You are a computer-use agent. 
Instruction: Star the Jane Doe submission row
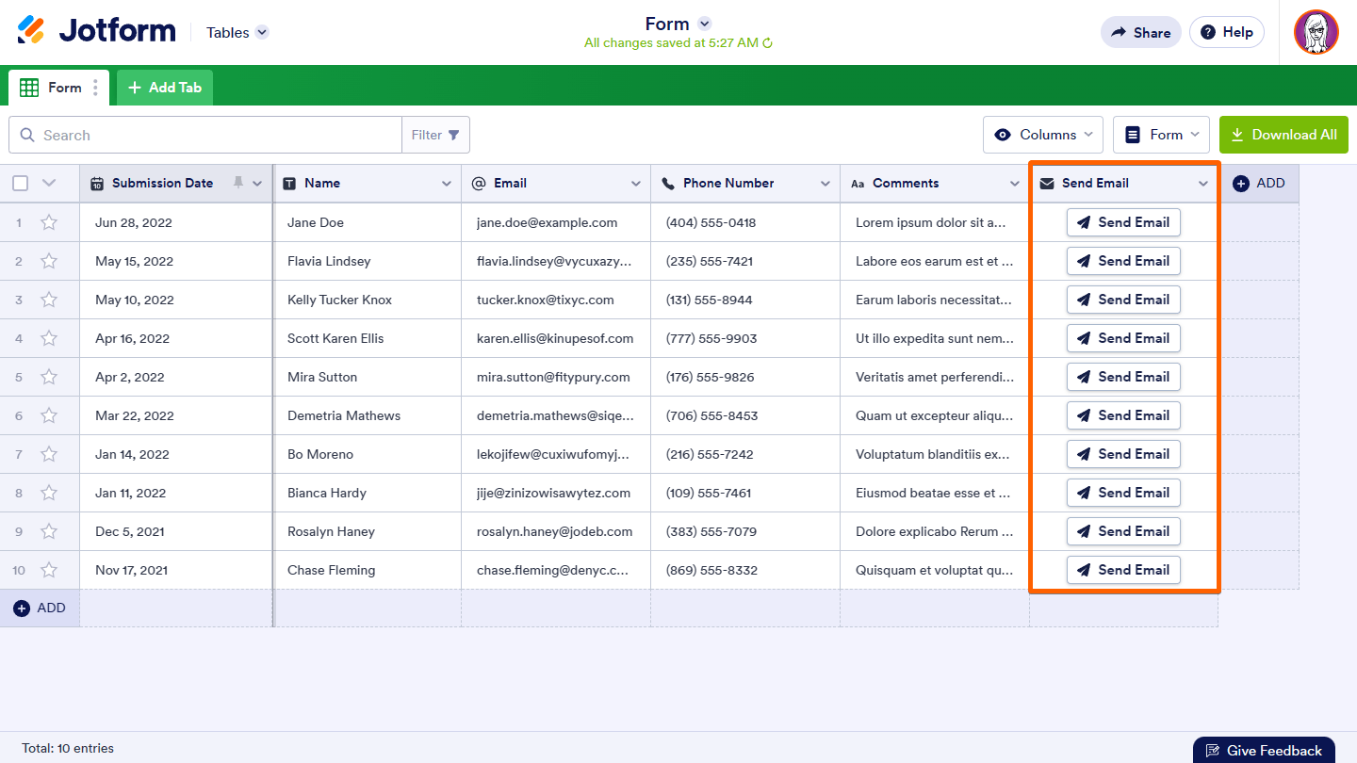tap(49, 222)
